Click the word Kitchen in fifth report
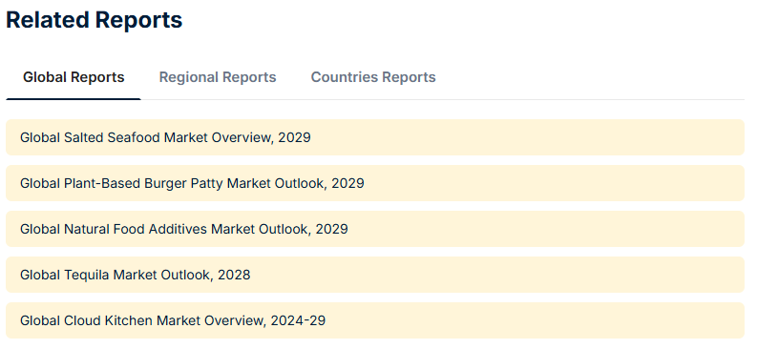757x349 pixels. tap(128, 320)
